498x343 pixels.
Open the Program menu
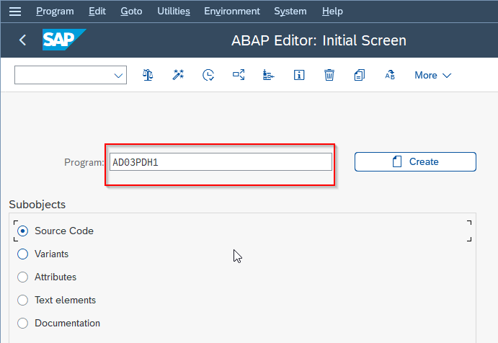[55, 12]
